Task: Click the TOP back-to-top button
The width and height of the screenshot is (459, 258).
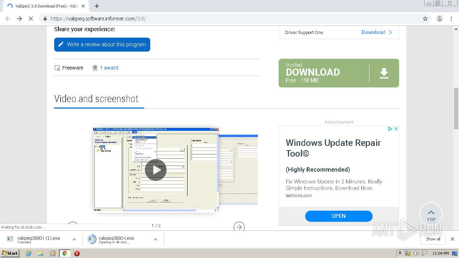Action: 431,214
